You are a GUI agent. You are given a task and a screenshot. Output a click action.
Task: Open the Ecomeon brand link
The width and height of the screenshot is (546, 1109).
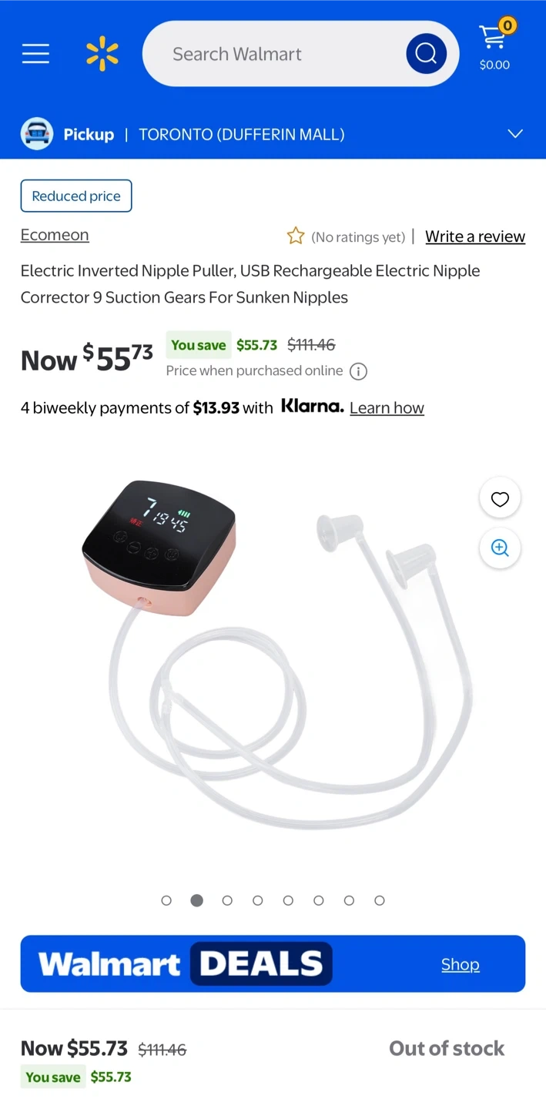[x=55, y=235]
